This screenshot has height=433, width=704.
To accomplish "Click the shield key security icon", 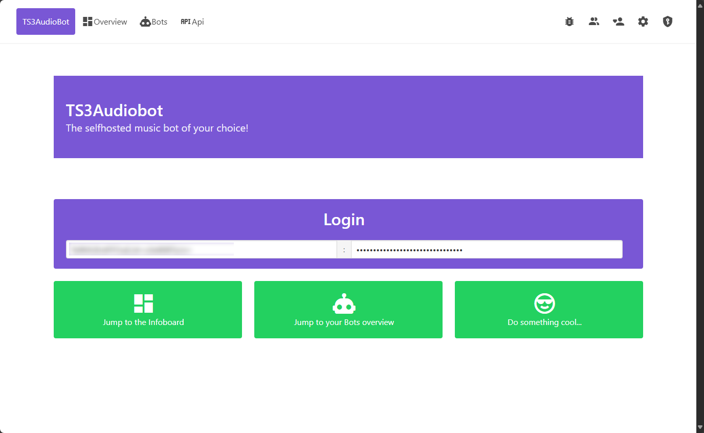I will pos(668,21).
